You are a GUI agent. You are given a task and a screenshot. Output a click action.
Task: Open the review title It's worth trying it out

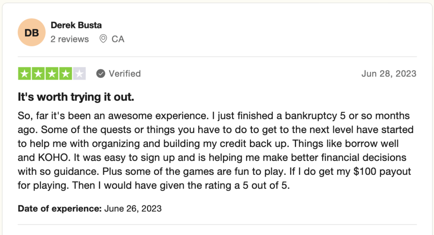click(76, 97)
